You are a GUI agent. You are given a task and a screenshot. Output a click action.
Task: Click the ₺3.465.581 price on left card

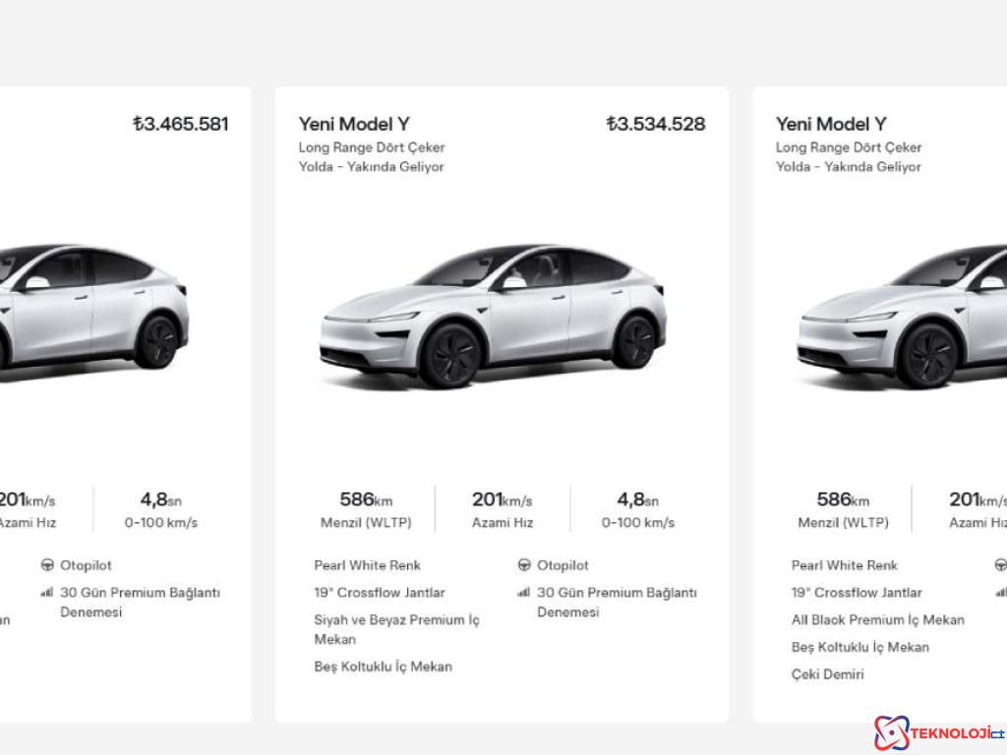(180, 124)
